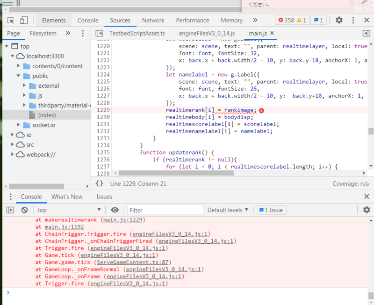The image size is (374, 305).
Task: Click the 358 errors counter badge
Action: pyautogui.click(x=292, y=20)
